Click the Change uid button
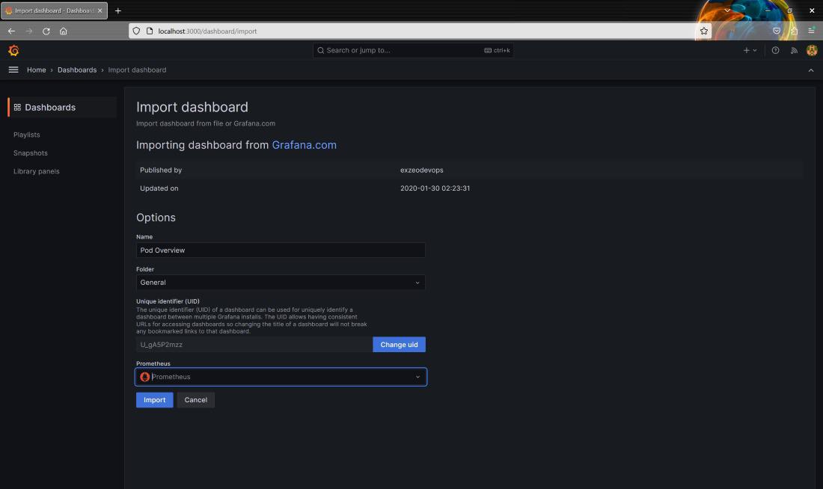 coord(399,345)
